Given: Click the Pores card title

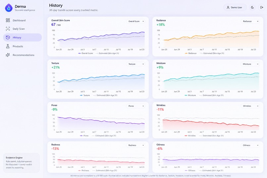Looking at the screenshot, I should click(54, 105).
